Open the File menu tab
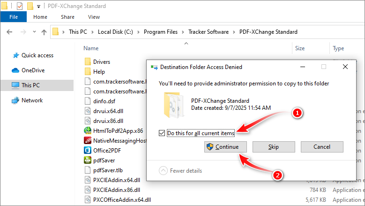The width and height of the screenshot is (365, 206). tap(14, 17)
